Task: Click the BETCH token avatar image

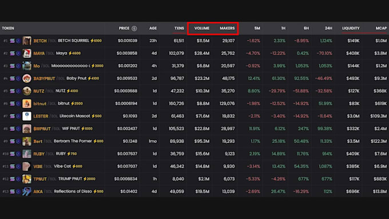Action: click(x=27, y=41)
